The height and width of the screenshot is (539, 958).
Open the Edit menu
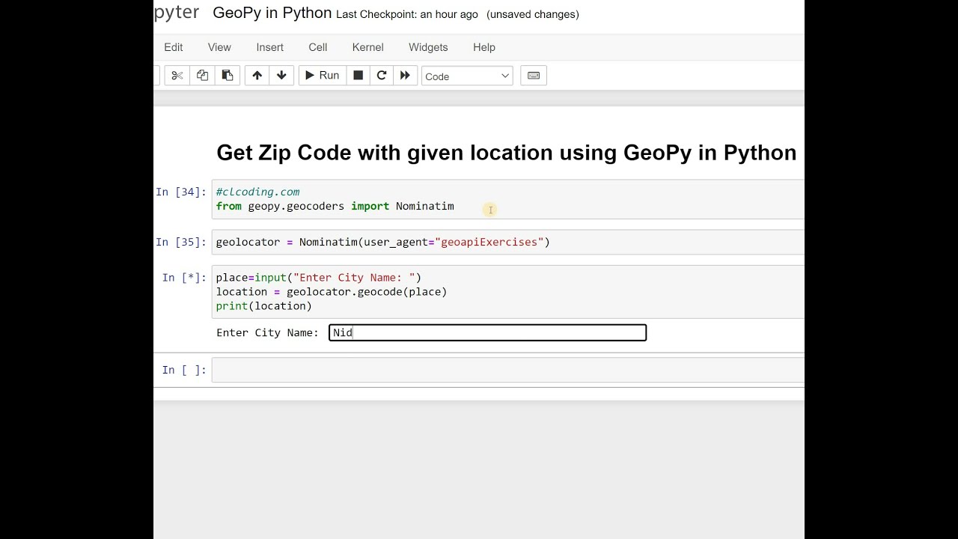174,47
